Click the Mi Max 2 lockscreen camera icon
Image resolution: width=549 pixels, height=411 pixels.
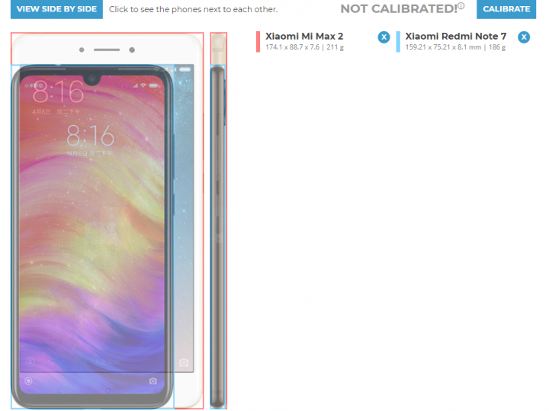(184, 362)
